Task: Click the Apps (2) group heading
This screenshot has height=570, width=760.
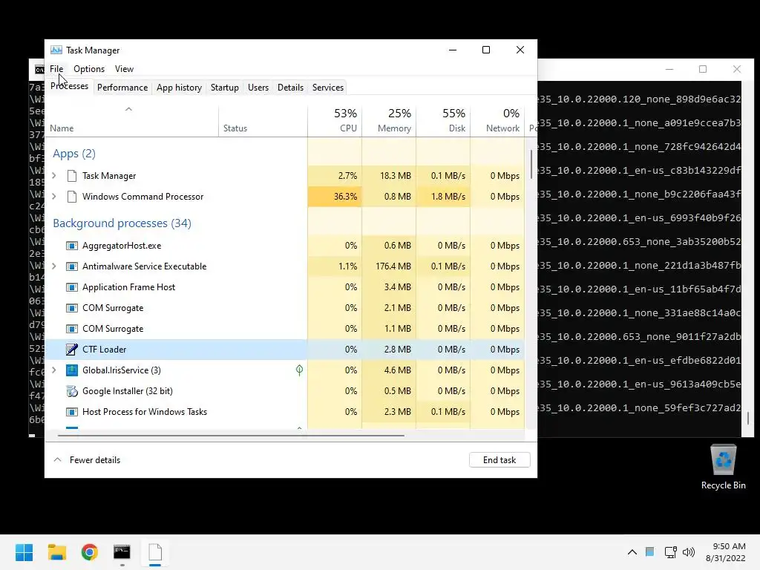Action: pos(74,154)
